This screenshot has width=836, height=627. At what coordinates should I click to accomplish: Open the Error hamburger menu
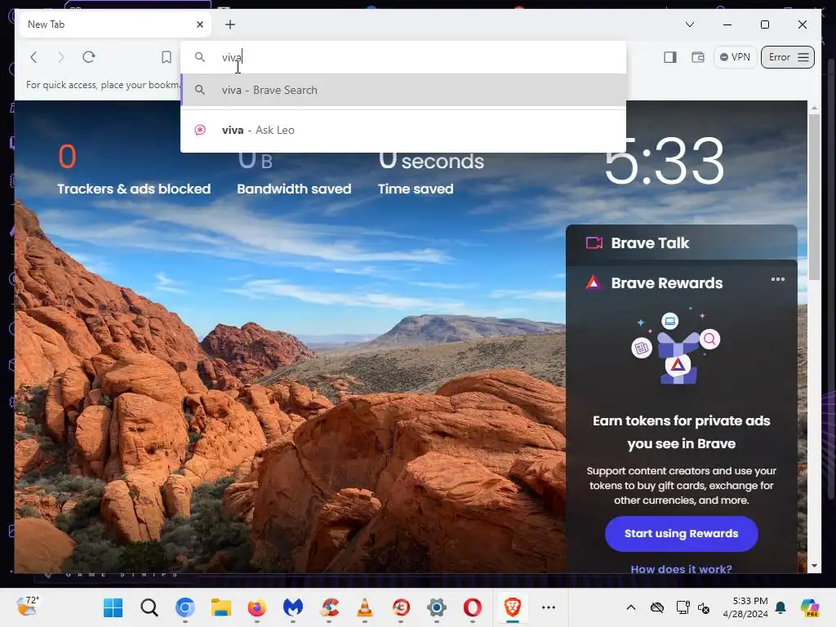click(788, 57)
